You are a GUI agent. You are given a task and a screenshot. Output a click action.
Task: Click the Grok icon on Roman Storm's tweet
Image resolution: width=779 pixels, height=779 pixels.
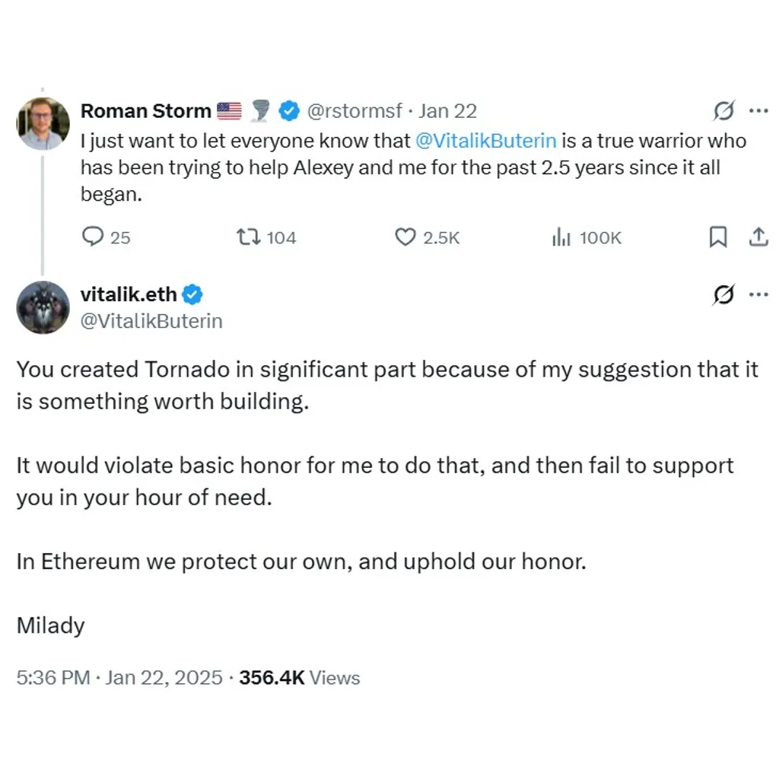[x=723, y=110]
